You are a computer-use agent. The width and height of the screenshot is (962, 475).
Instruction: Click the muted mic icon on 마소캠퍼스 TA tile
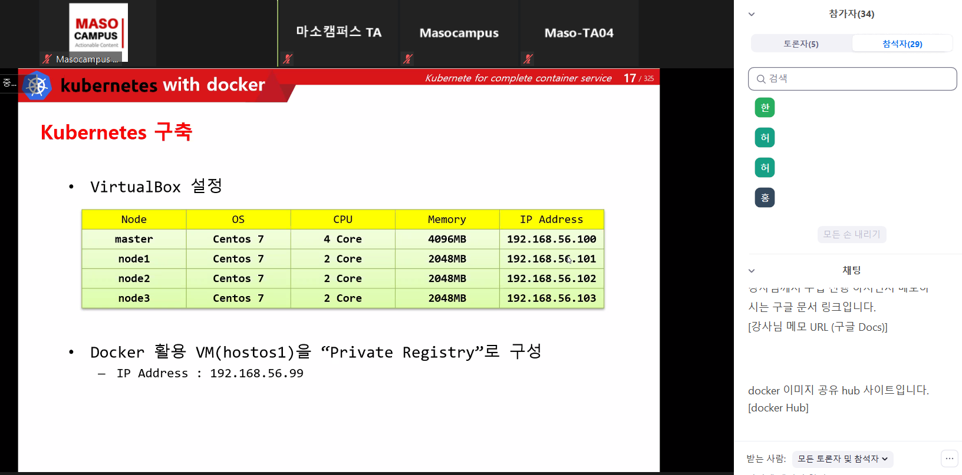tap(288, 59)
